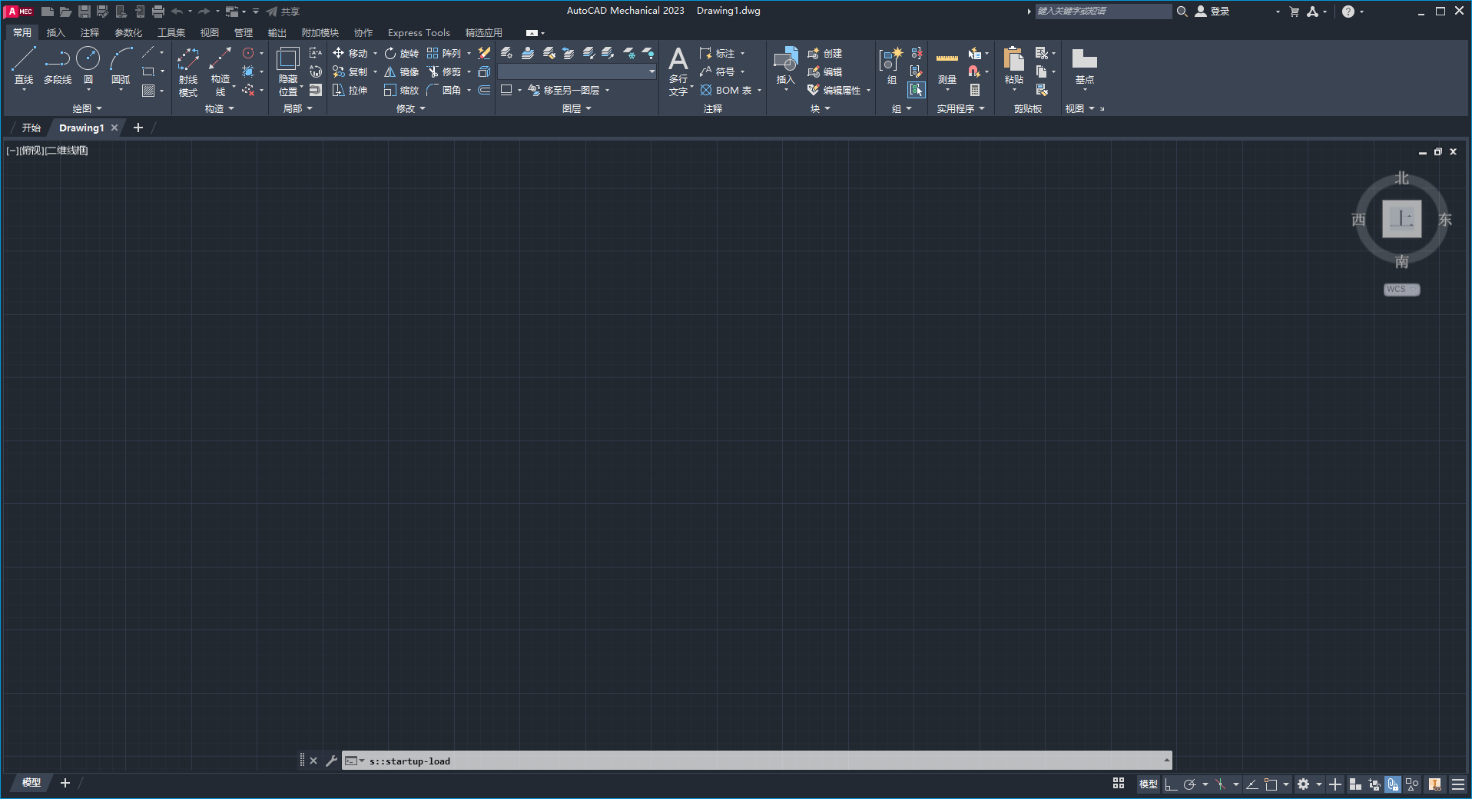Activate the 移动 (Move) command
The width and height of the screenshot is (1472, 799).
[354, 53]
